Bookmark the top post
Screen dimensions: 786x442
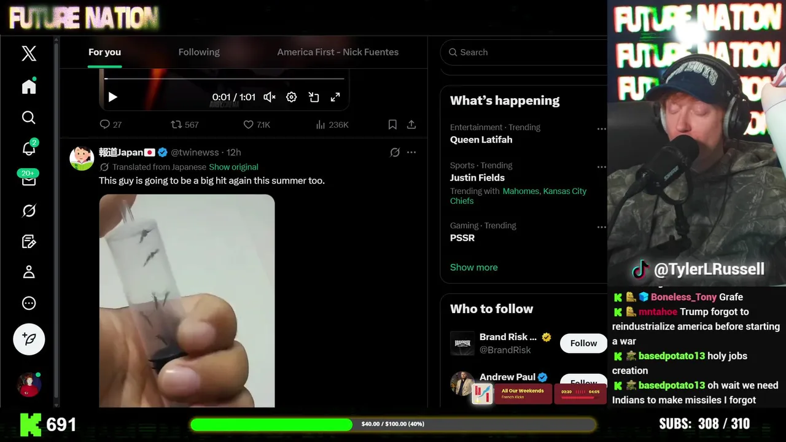[x=392, y=125]
